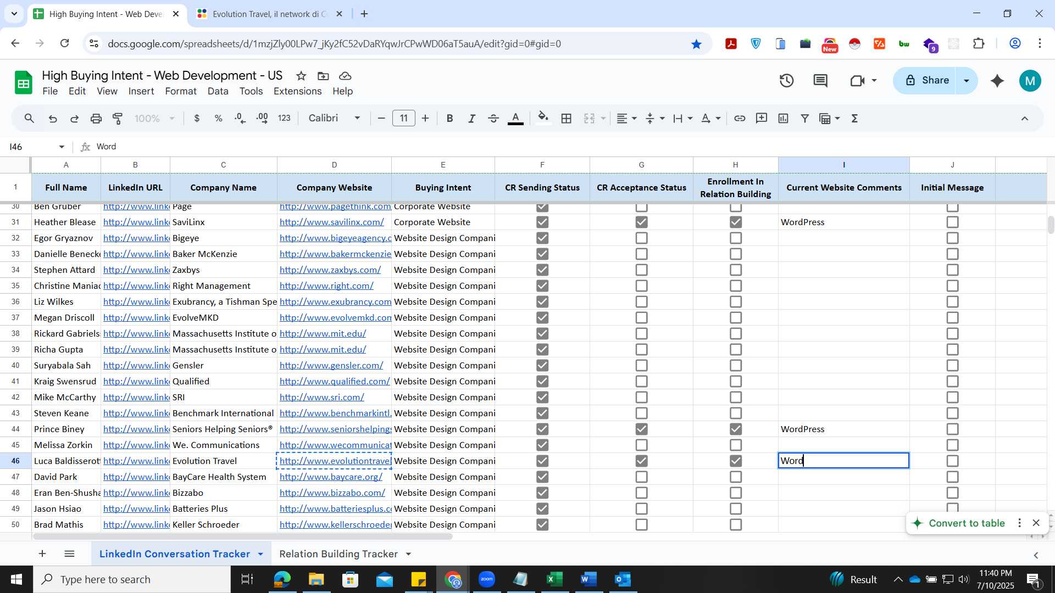This screenshot has height=593, width=1055.
Task: Open the Extensions menu
Action: [x=297, y=91]
